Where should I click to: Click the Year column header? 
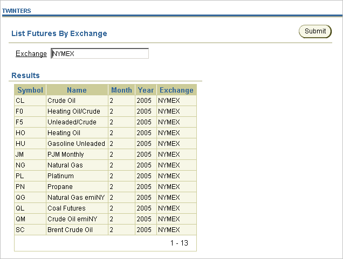pyautogui.click(x=146, y=90)
